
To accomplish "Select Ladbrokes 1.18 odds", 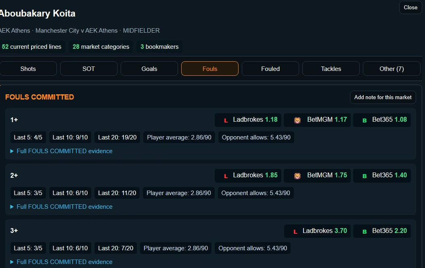I will point(248,120).
